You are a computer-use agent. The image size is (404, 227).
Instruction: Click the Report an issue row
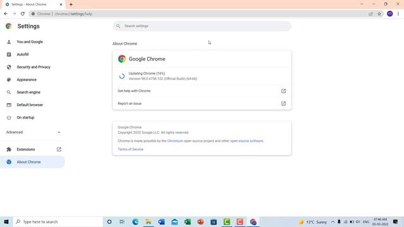coord(202,103)
